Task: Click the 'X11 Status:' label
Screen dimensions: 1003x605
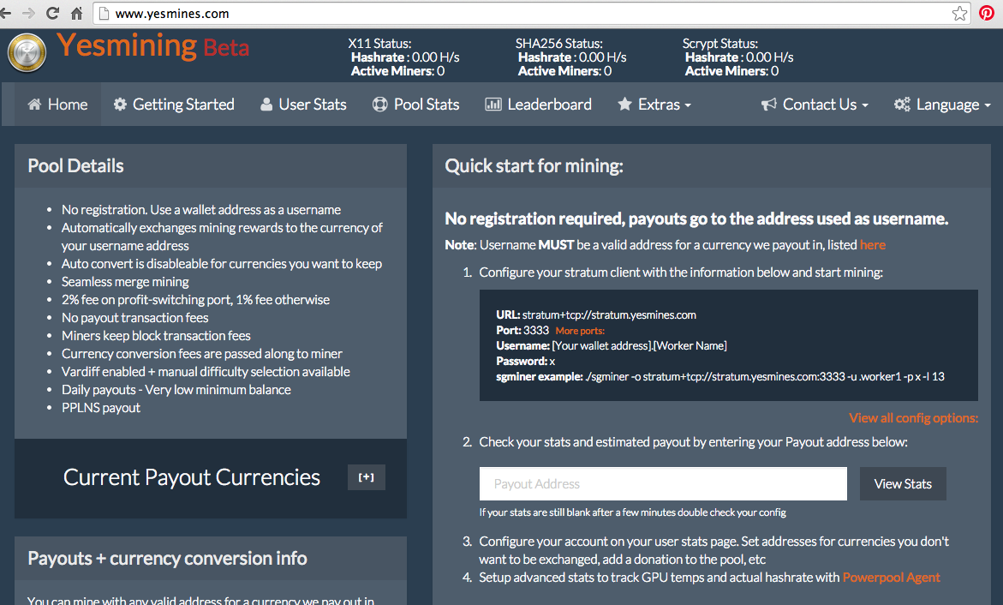Action: click(380, 44)
